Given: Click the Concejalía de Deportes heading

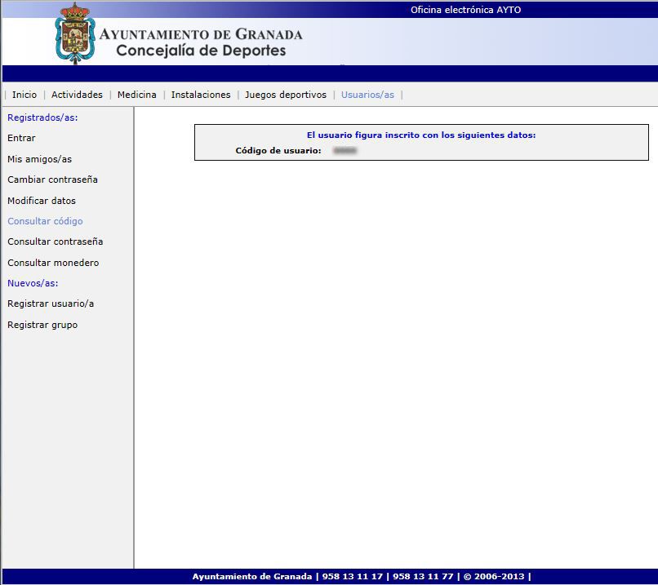Looking at the screenshot, I should click(x=201, y=51).
